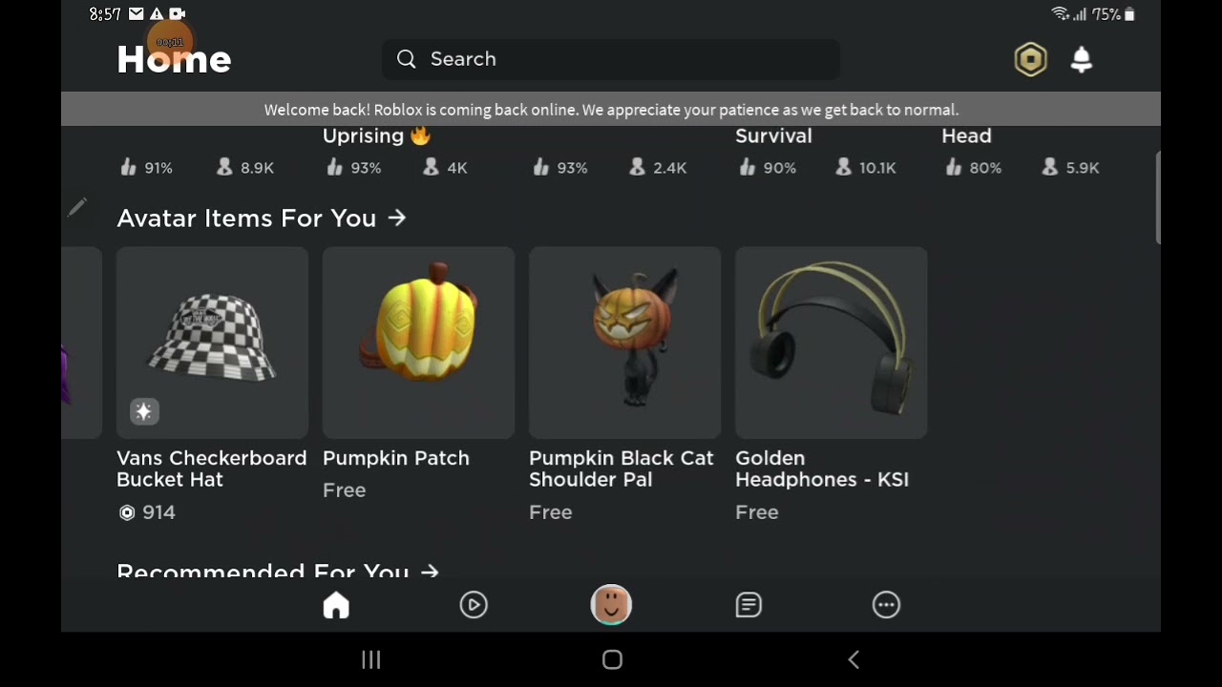Open the More options ellipsis icon
This screenshot has height=687, width=1222.
click(x=886, y=605)
